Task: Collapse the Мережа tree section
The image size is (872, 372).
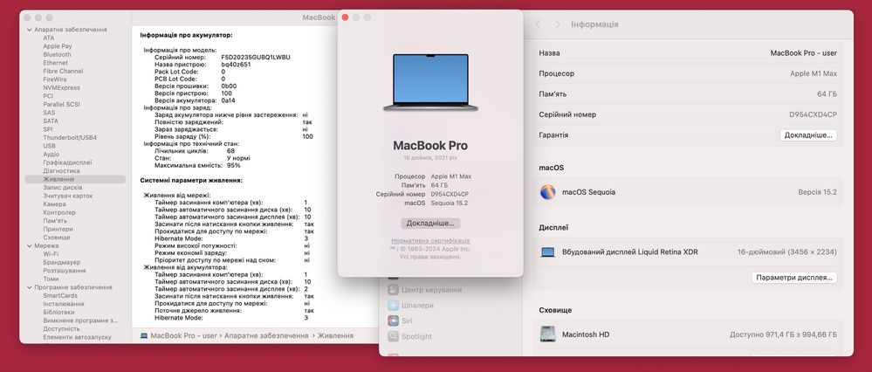Action: (29, 245)
